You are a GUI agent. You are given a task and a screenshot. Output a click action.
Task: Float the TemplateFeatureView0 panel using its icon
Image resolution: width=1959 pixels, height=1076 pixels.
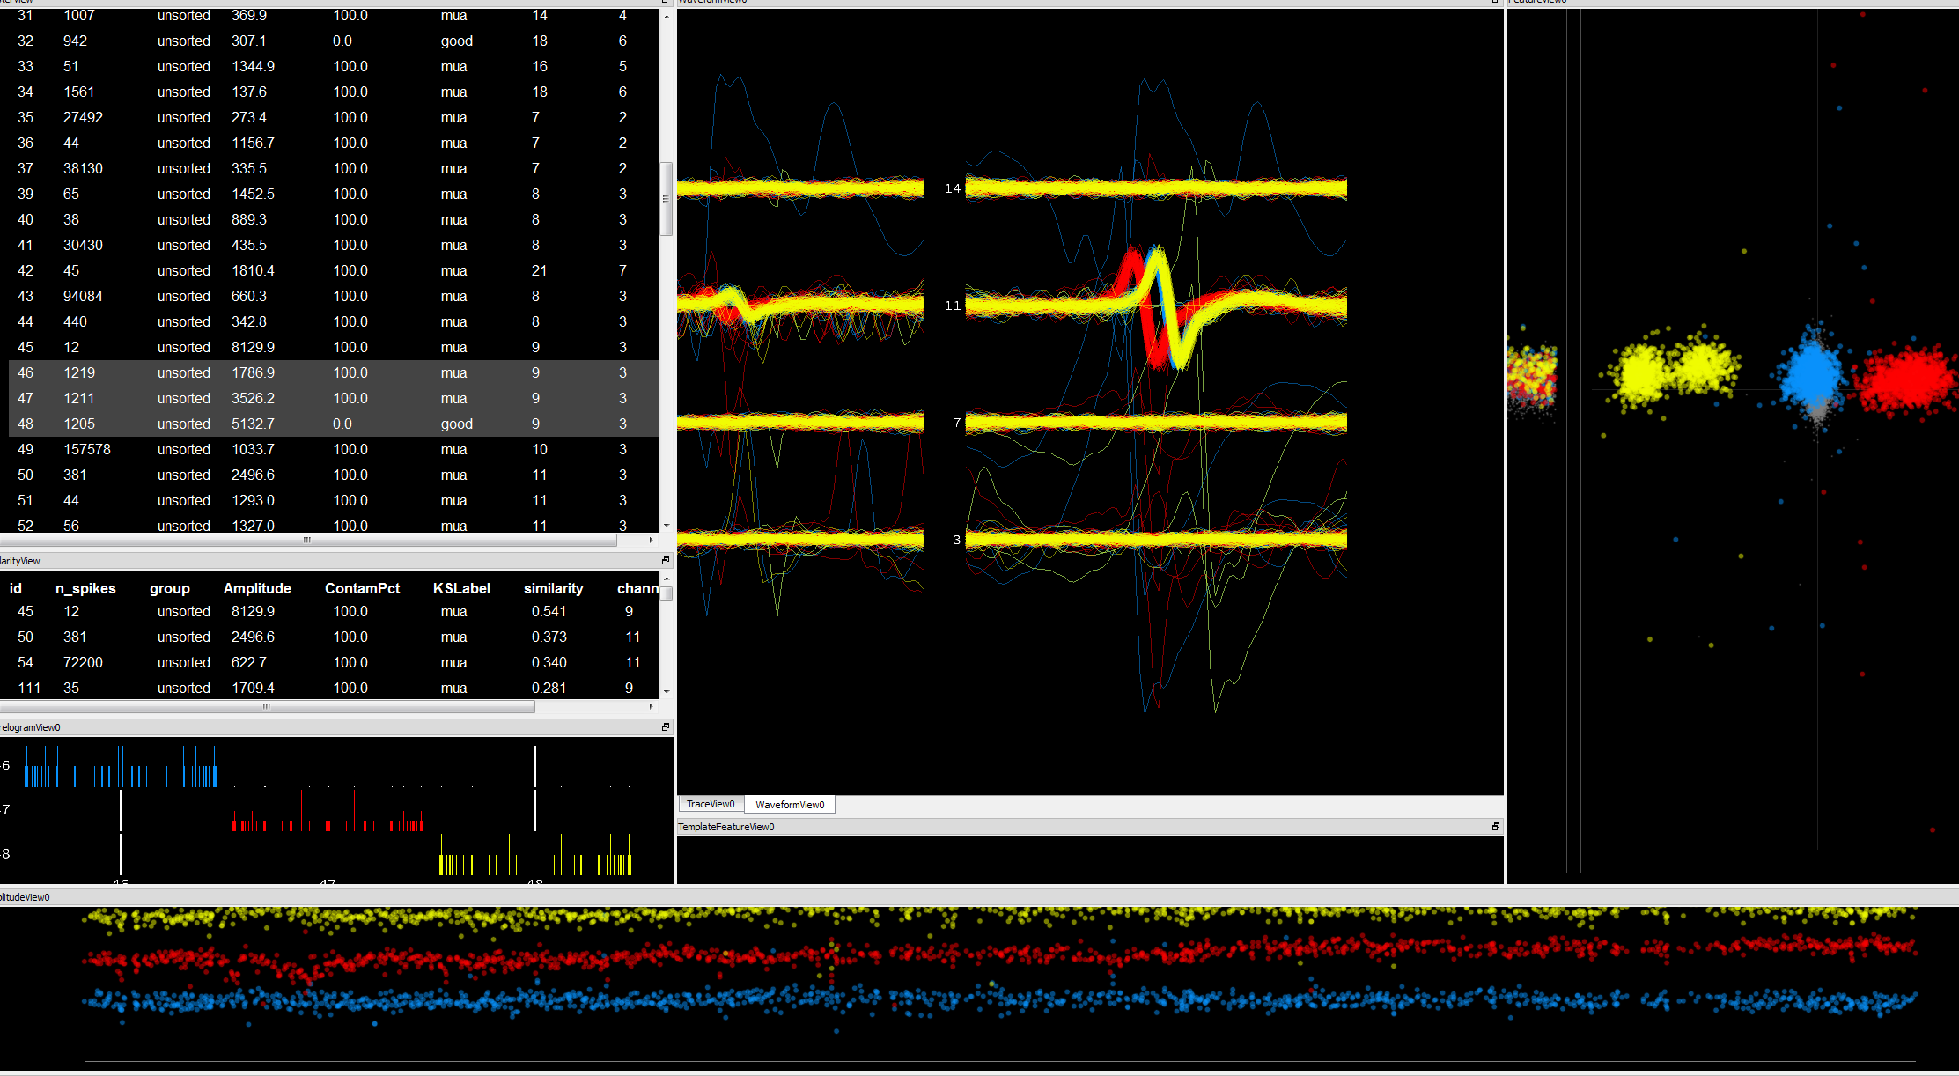[1495, 827]
